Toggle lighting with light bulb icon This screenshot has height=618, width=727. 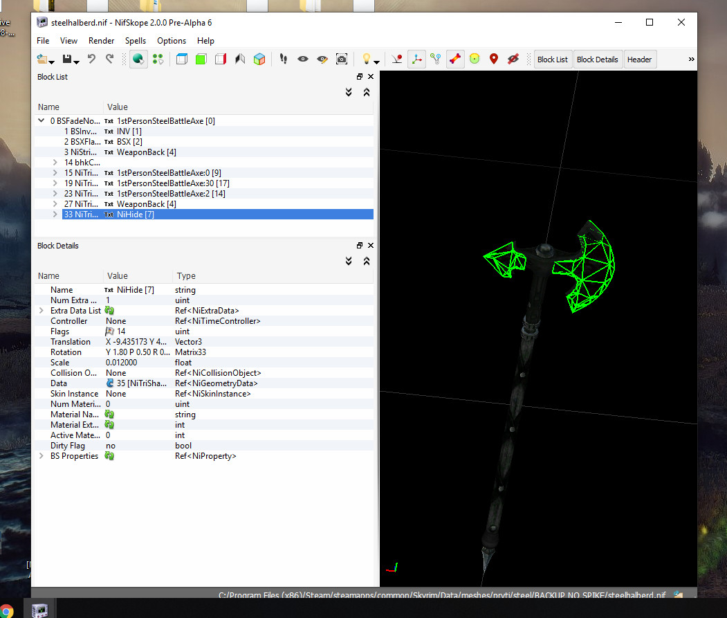[x=367, y=59]
